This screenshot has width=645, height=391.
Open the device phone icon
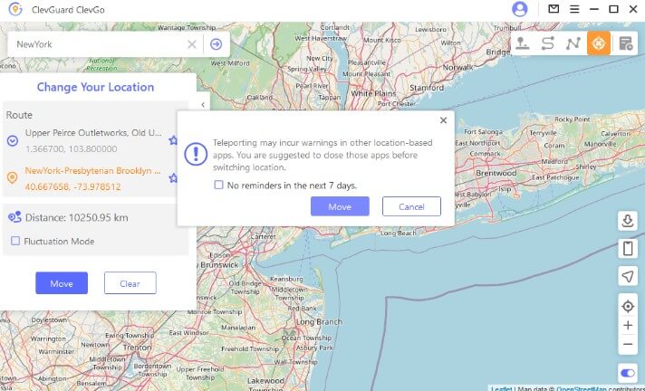pyautogui.click(x=628, y=249)
